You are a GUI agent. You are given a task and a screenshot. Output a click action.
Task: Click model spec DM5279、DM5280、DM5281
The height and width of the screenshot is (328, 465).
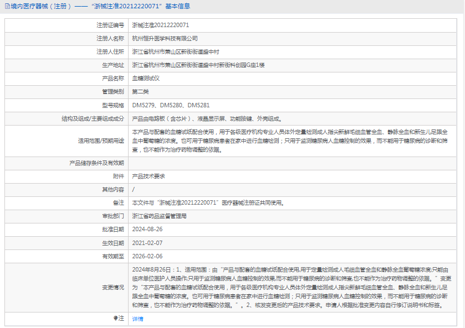[x=171, y=106]
